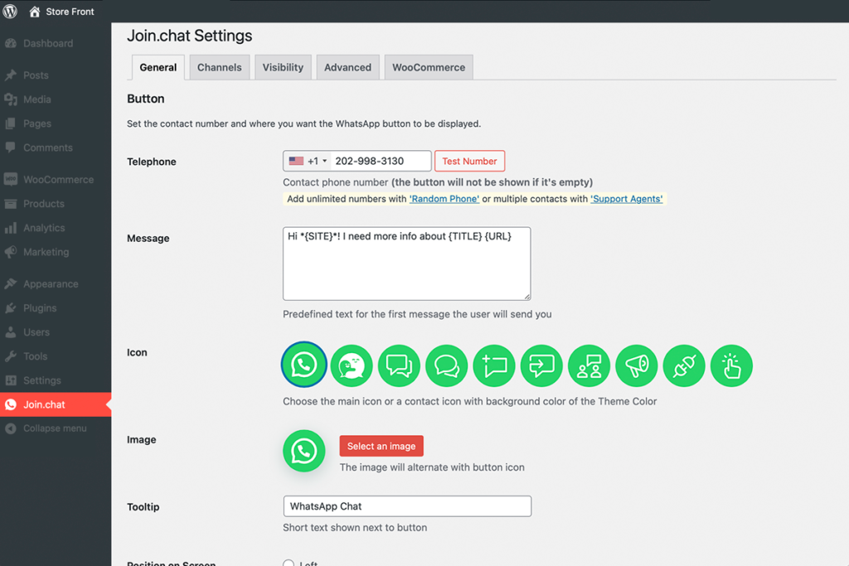Image resolution: width=849 pixels, height=566 pixels.
Task: Open the 'Support Agents' link
Action: point(627,199)
